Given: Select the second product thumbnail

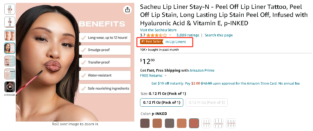Looking at the screenshot, I should pyautogui.click(x=10, y=22).
